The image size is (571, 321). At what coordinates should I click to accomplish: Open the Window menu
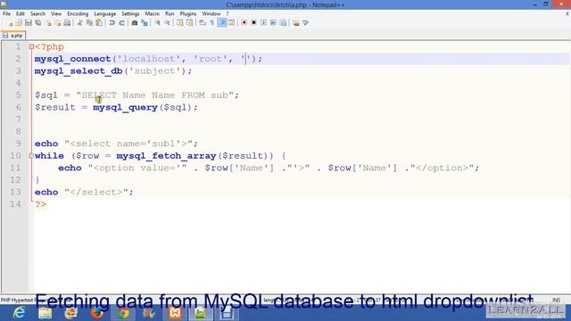pyautogui.click(x=211, y=13)
